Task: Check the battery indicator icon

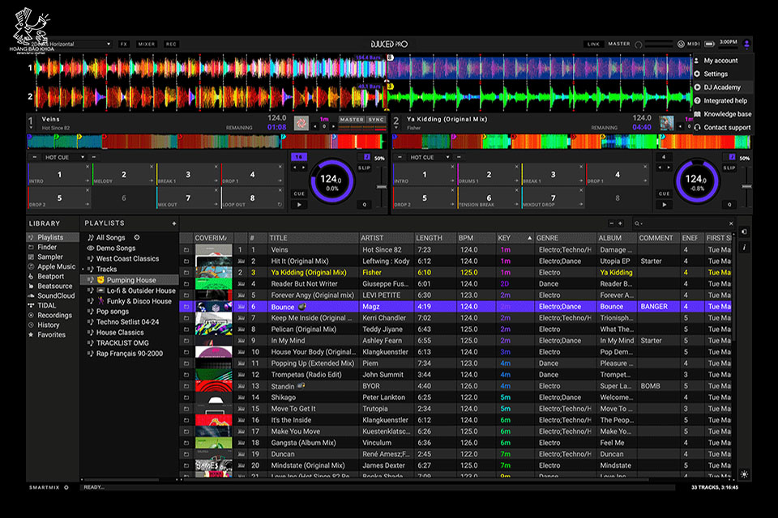Action: coord(709,44)
